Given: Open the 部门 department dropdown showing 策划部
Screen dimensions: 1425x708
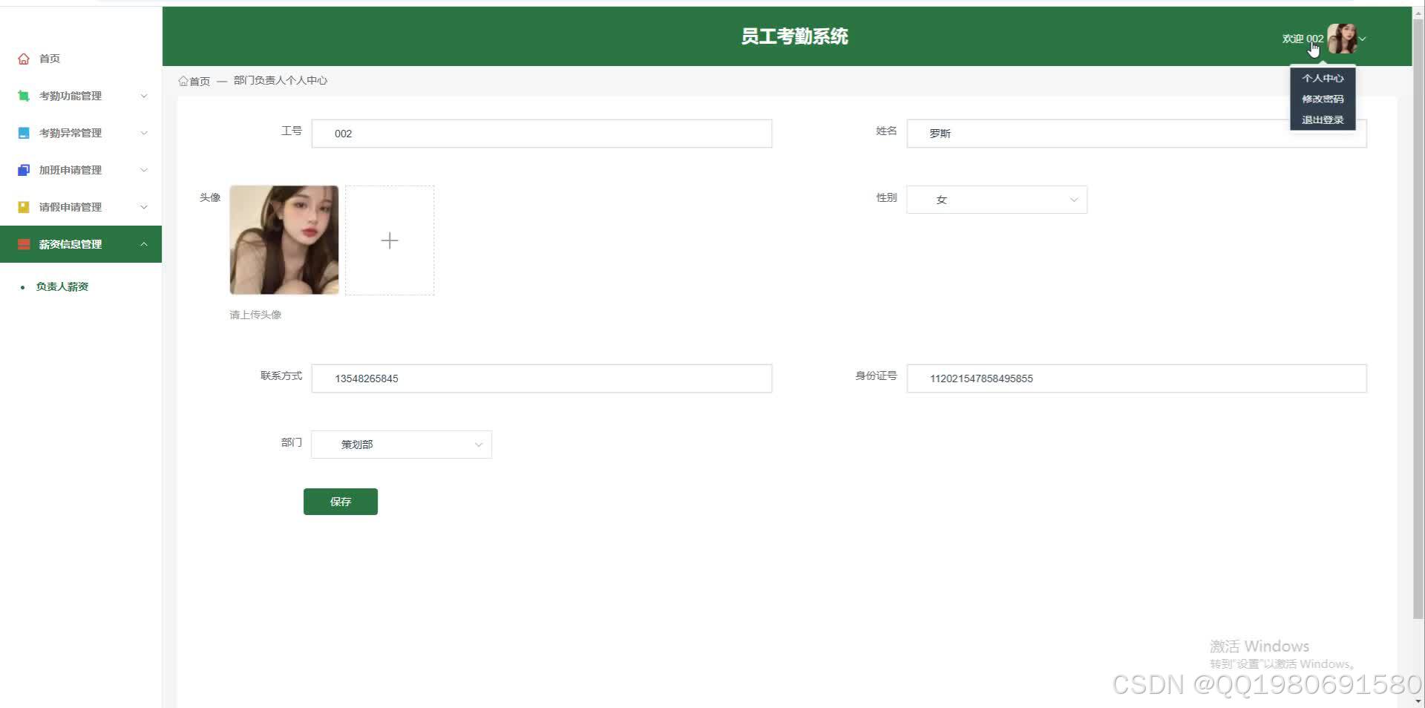Looking at the screenshot, I should tap(401, 444).
